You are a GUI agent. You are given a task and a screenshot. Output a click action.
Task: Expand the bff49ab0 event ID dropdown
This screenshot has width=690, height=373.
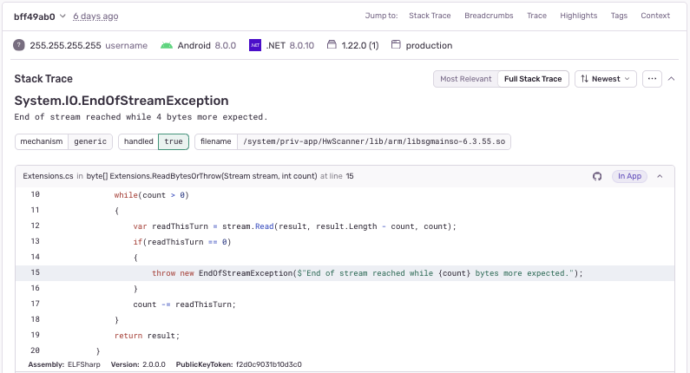[x=62, y=16]
